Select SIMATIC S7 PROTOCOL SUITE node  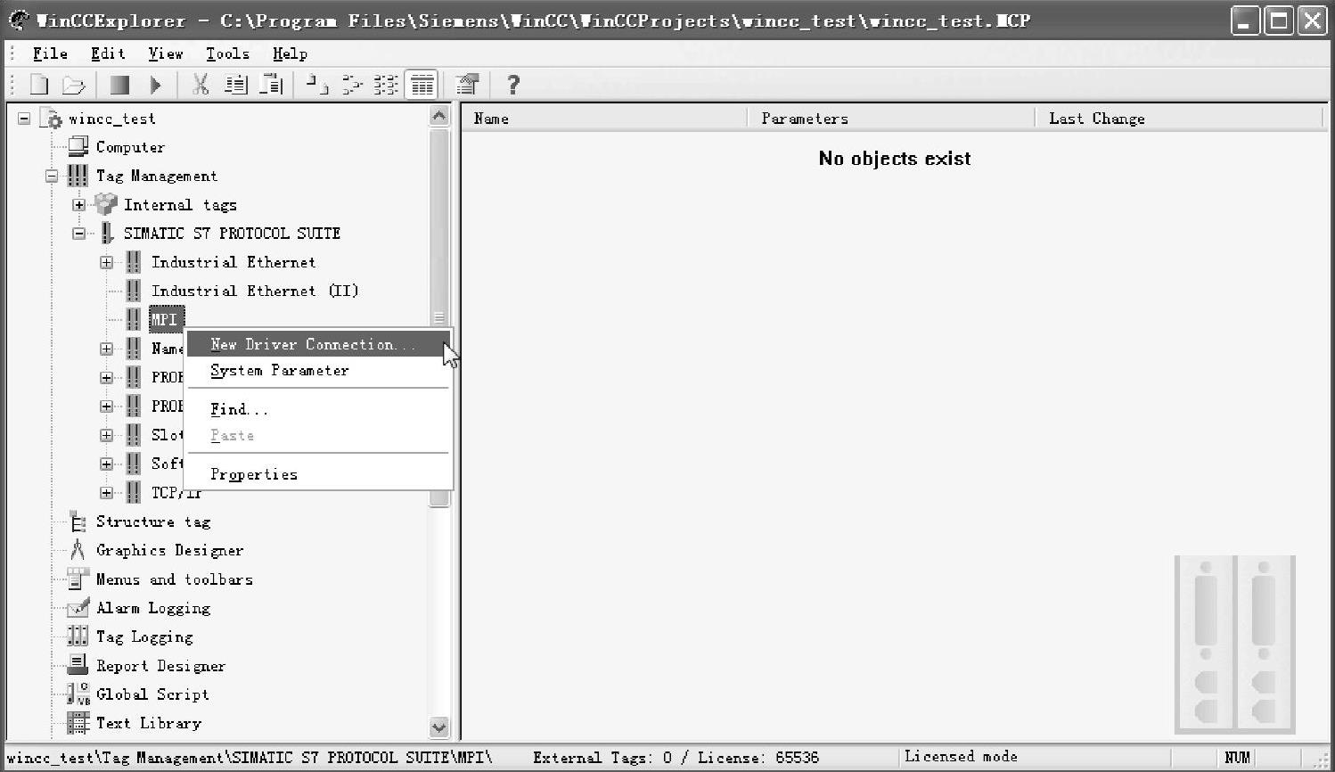pyautogui.click(x=232, y=234)
